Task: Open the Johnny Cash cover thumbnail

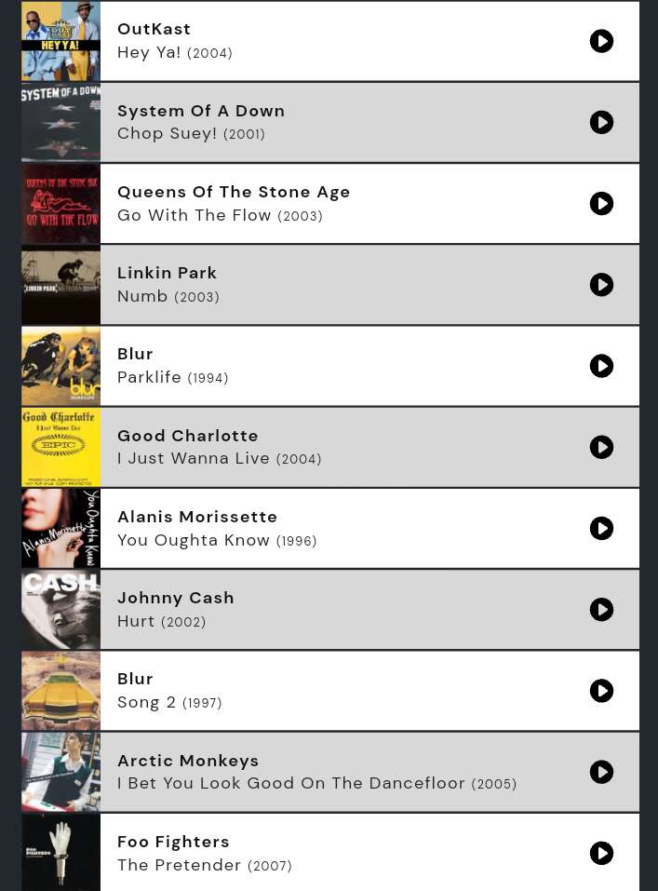Action: click(60, 610)
